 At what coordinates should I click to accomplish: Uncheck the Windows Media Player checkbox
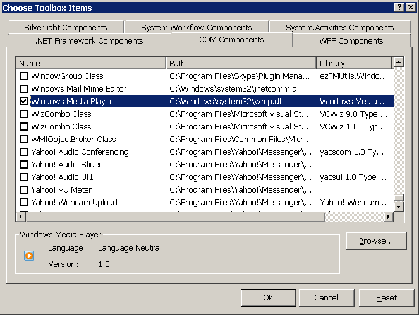(23, 102)
